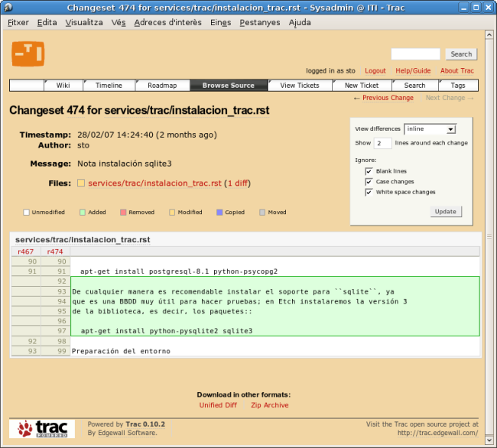Toggle the Blank lines checkbox
497x448 pixels.
(x=369, y=171)
